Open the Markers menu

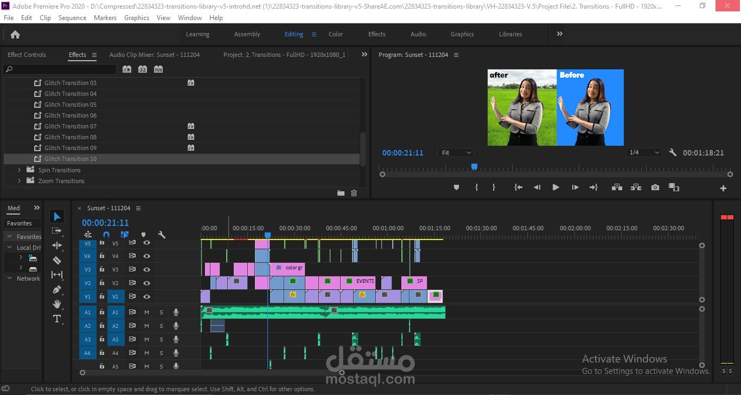(105, 17)
